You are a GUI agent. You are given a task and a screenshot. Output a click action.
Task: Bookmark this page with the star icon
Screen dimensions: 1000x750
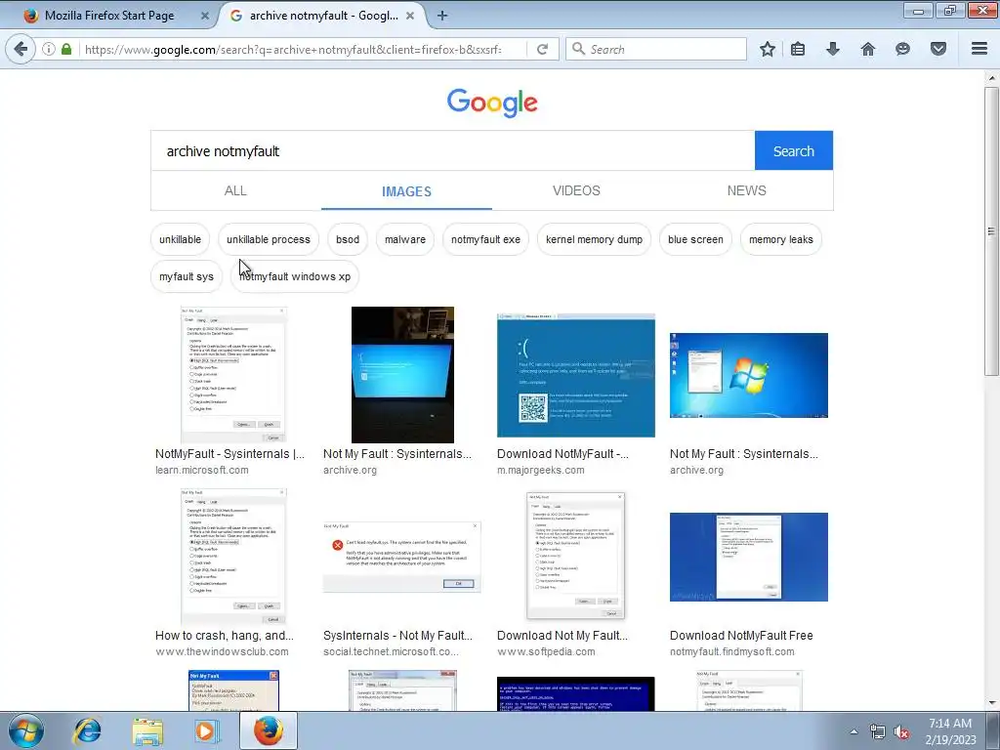tap(768, 49)
